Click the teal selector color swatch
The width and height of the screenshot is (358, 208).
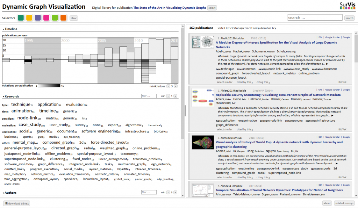pyautogui.click(x=21, y=18)
